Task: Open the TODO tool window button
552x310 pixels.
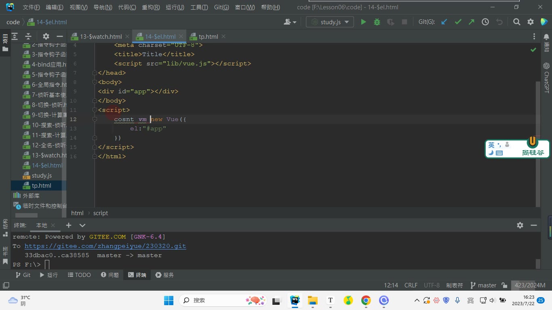Action: (x=79, y=275)
